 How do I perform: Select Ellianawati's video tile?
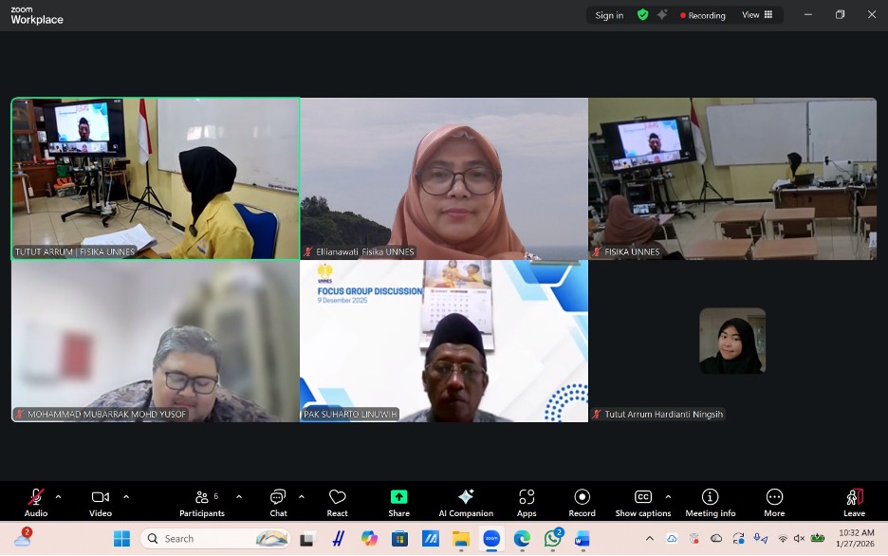click(444, 177)
